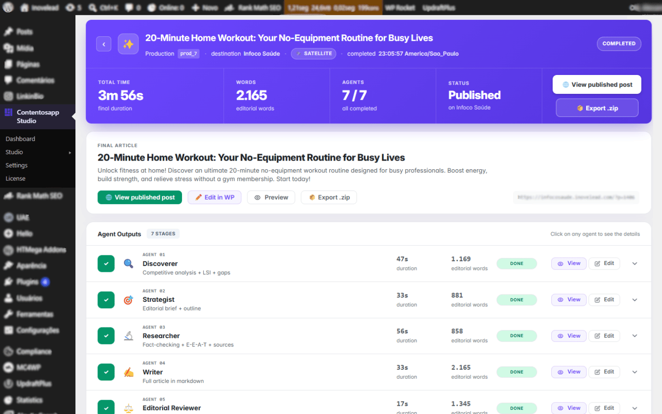The height and width of the screenshot is (414, 662).
Task: Click the Researcher microscope icon
Action: point(129,336)
